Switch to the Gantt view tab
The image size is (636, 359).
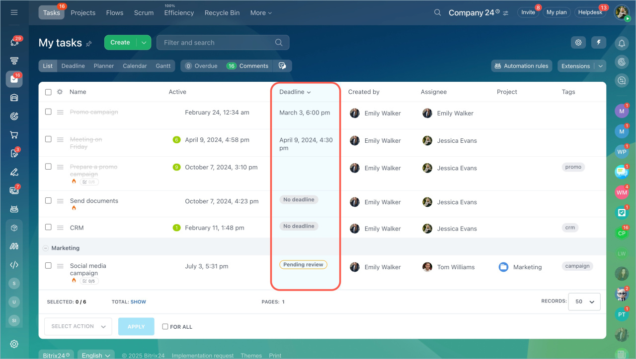point(163,66)
